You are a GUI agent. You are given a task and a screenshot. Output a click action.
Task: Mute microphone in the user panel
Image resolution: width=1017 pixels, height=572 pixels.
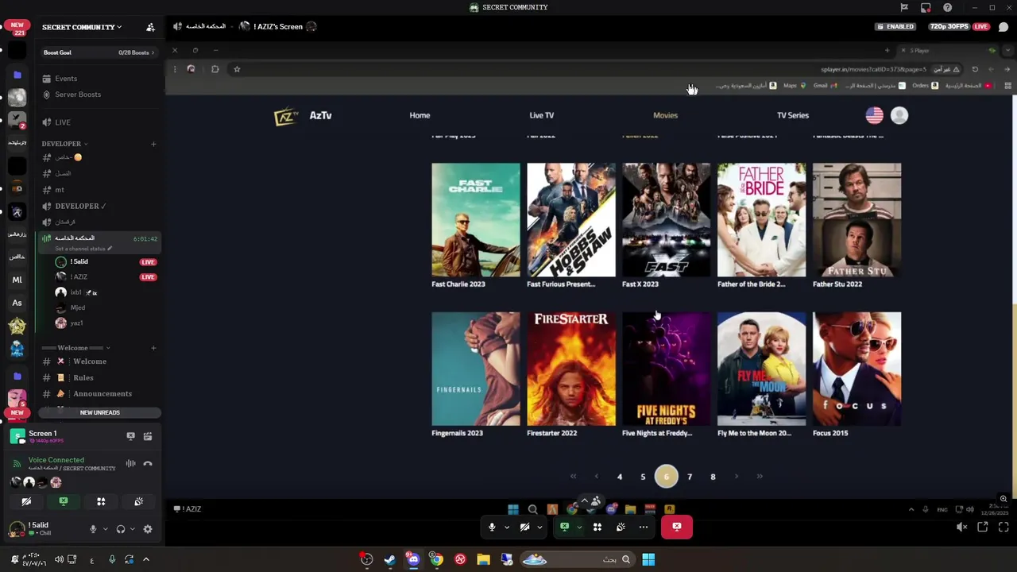[93, 529]
